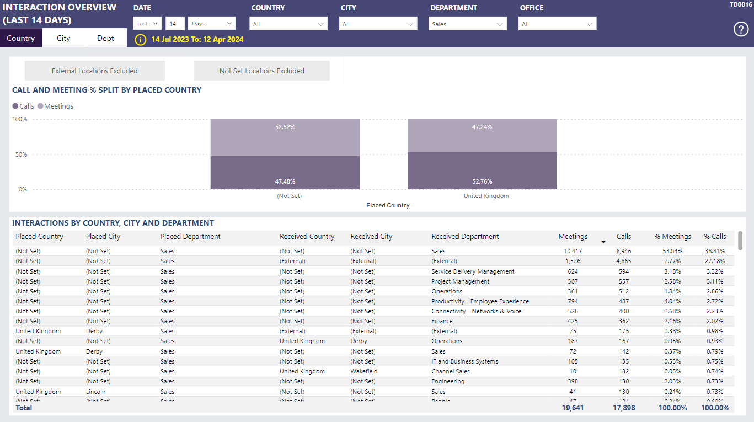The image size is (754, 422).
Task: Open the help question mark icon
Action: (741, 30)
